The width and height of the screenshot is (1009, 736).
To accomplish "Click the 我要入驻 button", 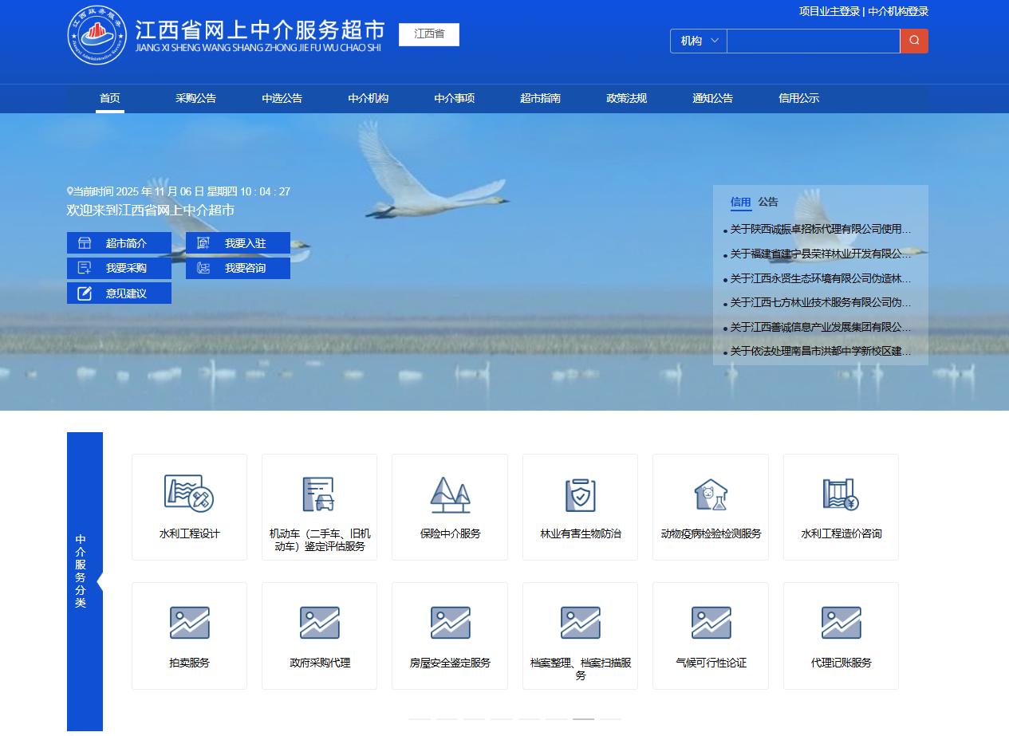I will (x=238, y=242).
